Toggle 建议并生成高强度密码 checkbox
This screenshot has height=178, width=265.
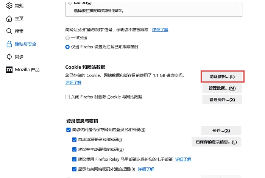coord(74,150)
